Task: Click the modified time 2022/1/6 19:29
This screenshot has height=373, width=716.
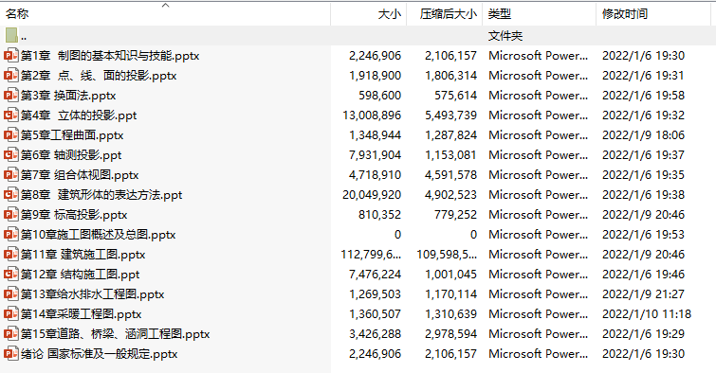Action: 643,334
